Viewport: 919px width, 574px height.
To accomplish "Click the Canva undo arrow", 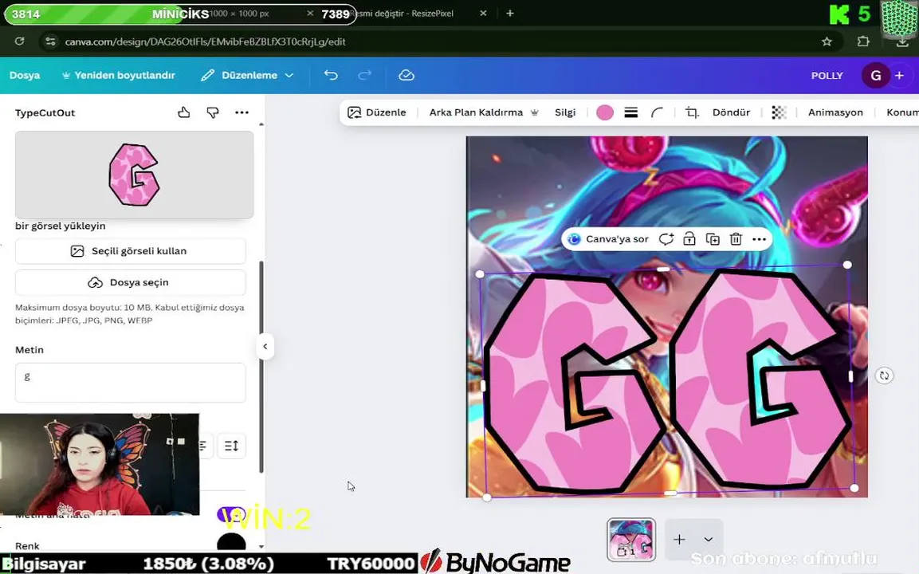I will [331, 75].
